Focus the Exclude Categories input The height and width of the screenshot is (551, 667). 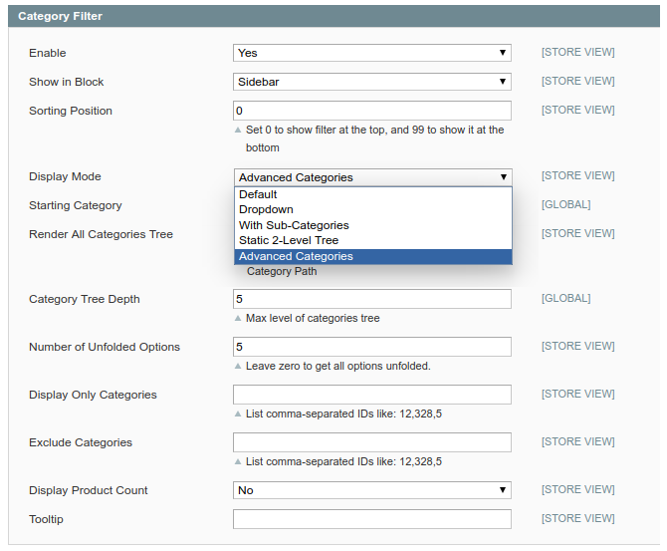click(372, 442)
